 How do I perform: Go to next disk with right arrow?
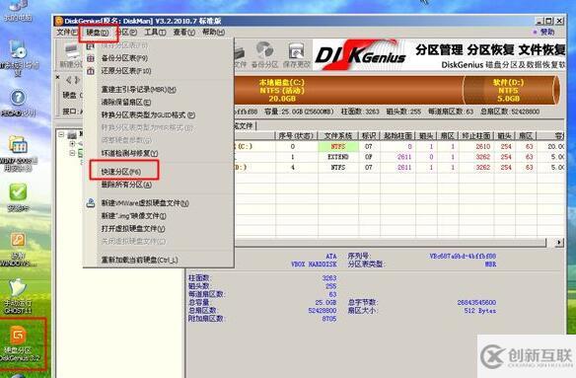(77, 80)
